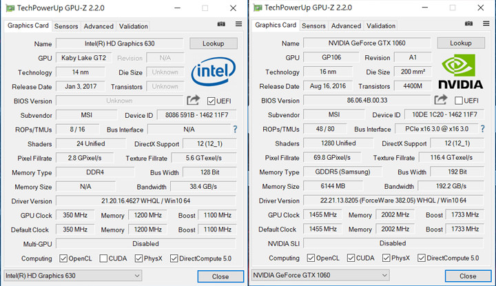Click Close button in Intel GPU-Z window
The image size is (496, 286).
[x=220, y=276]
